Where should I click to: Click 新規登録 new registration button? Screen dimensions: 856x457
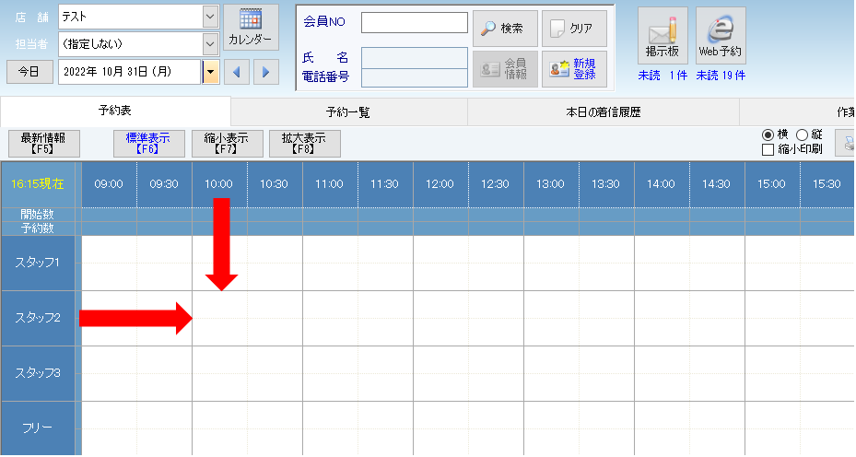574,69
